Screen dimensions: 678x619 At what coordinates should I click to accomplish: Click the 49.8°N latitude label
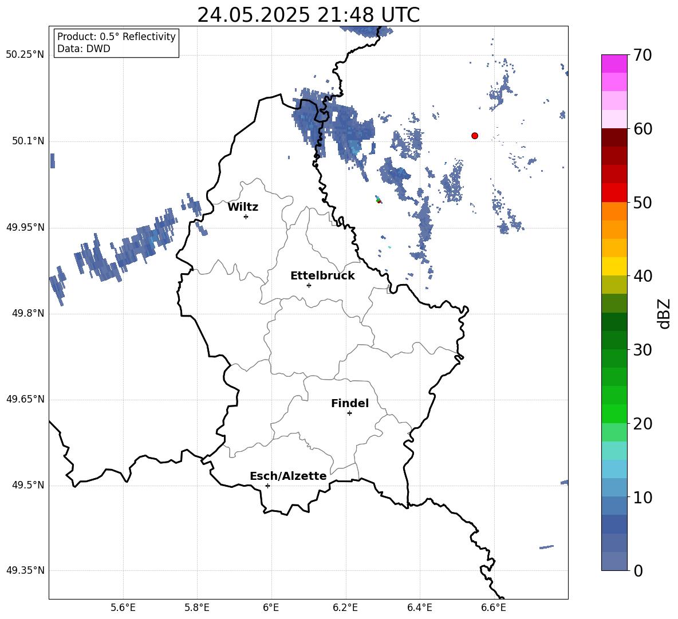coord(28,313)
